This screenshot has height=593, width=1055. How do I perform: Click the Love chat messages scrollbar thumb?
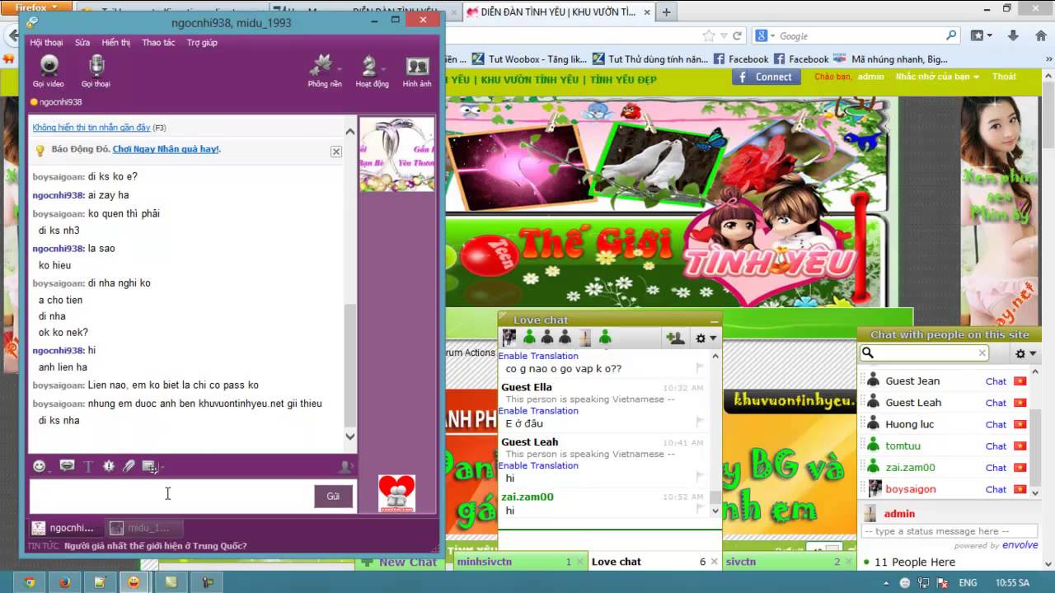coord(715,498)
